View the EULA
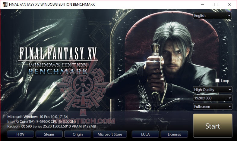The image size is (237, 141). [x=145, y=134]
